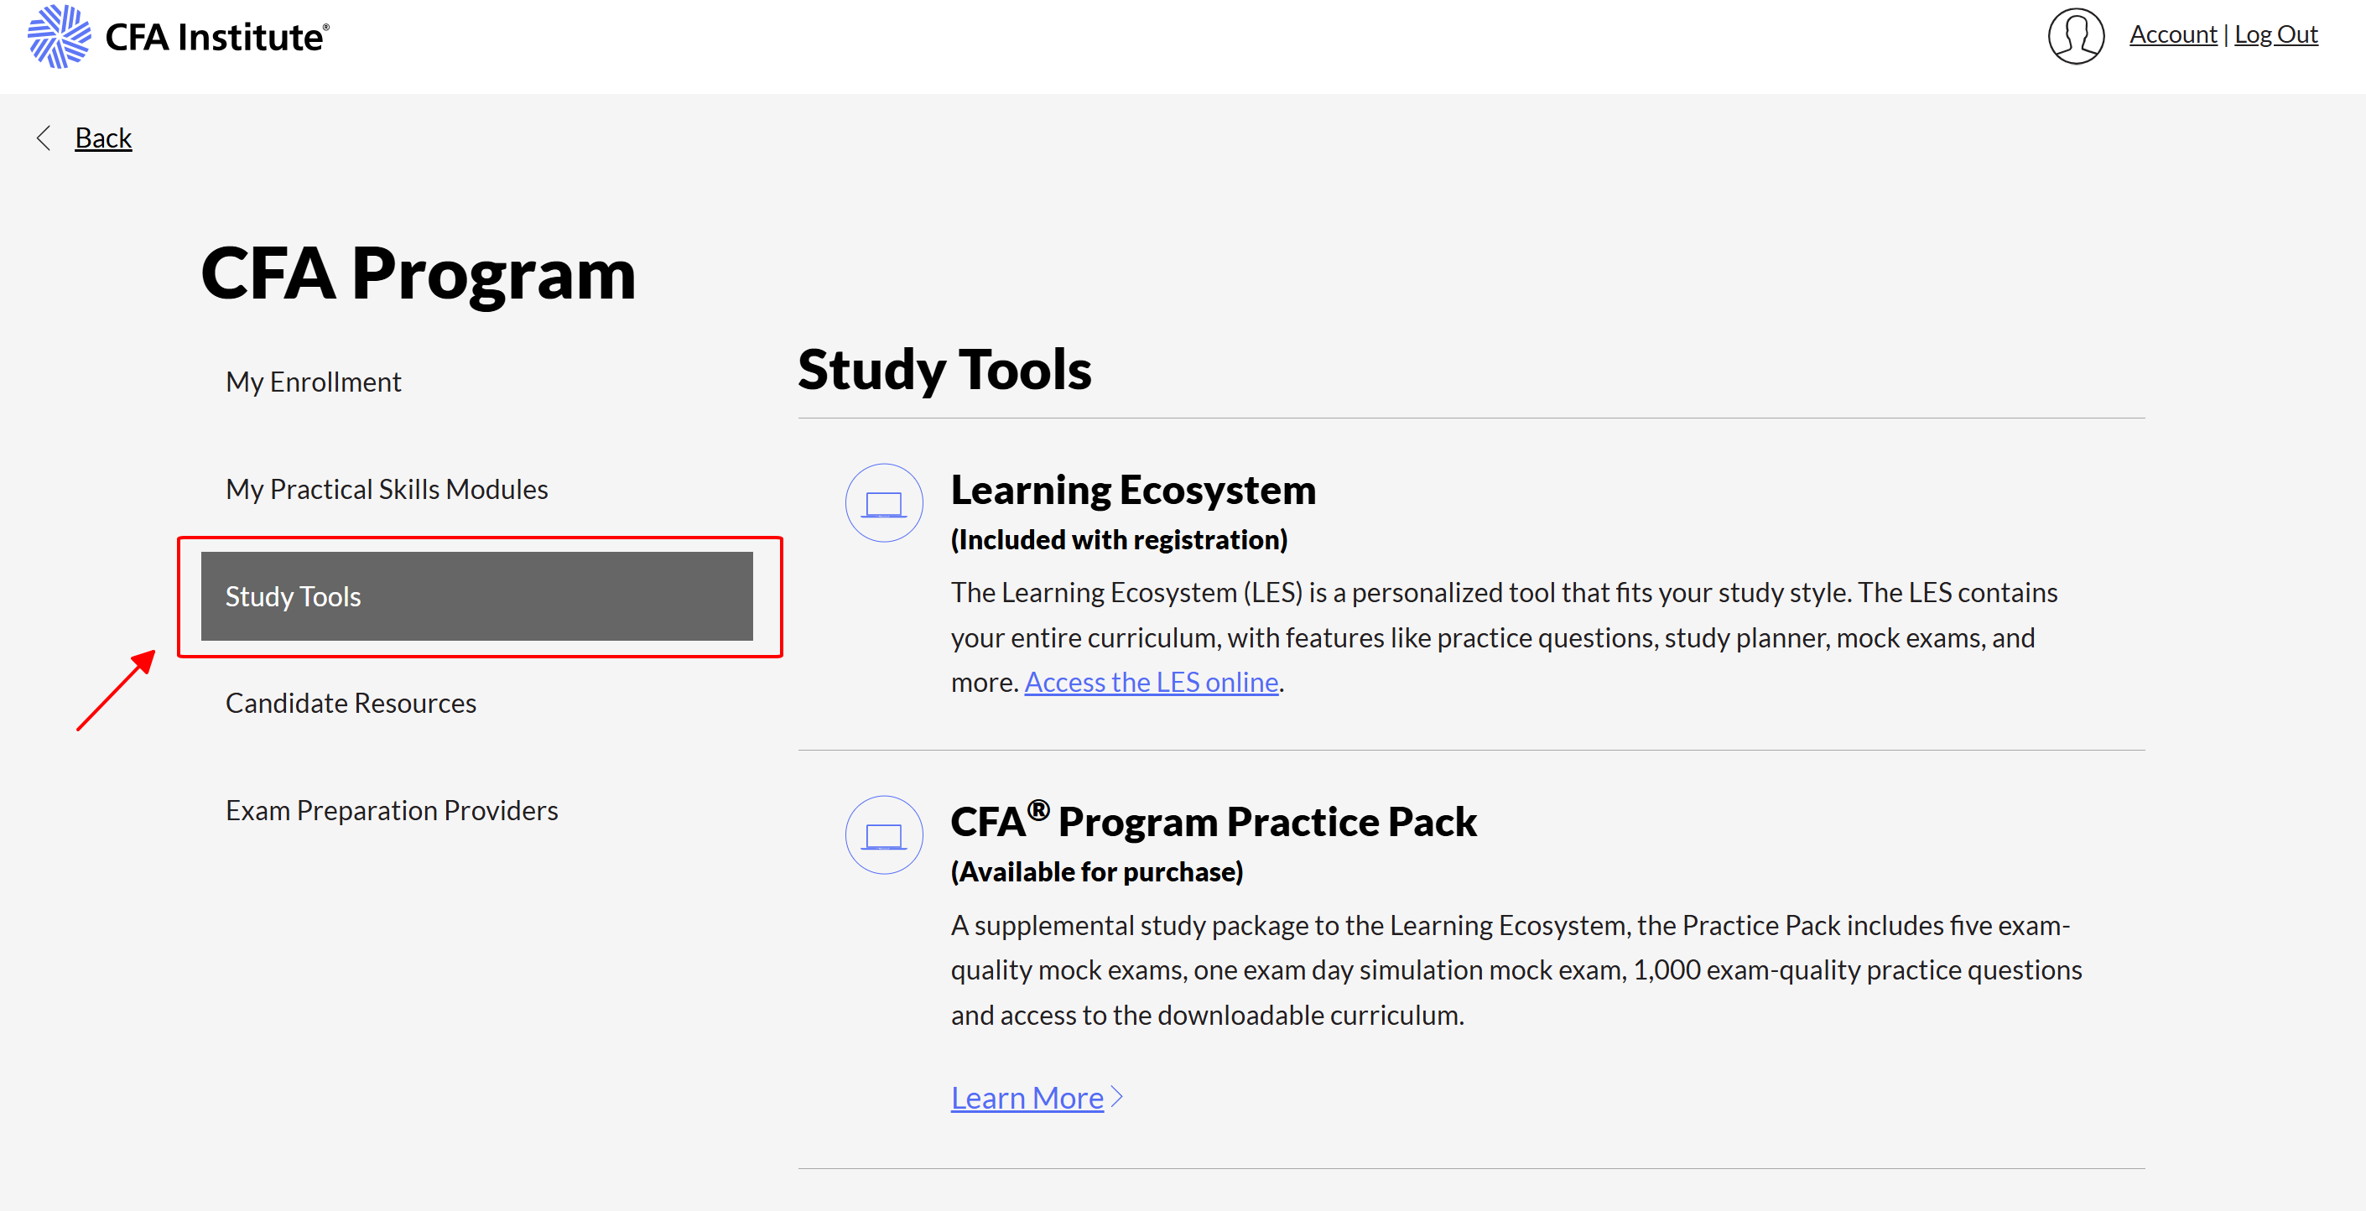Click the CFA Program page title
2366x1211 pixels.
point(418,273)
